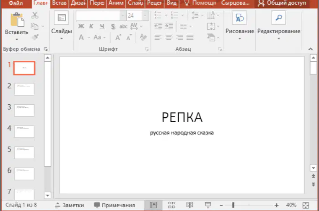Open the Буфер обмена dialog launcher
The width and height of the screenshot is (319, 211).
pos(46,49)
